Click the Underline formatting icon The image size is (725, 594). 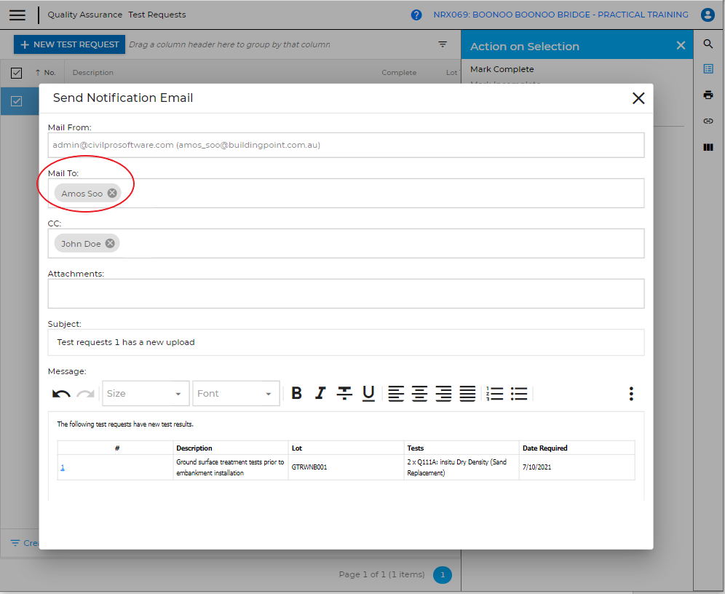pos(368,394)
